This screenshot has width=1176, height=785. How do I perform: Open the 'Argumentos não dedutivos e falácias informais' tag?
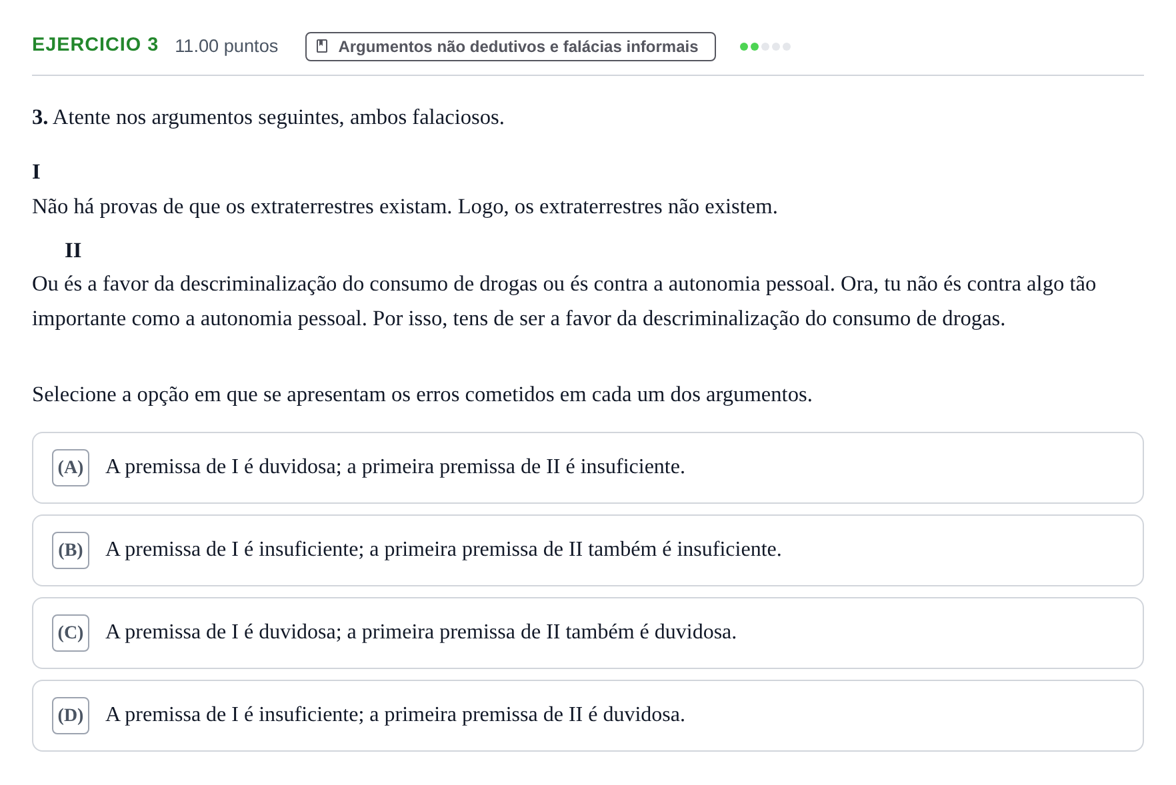[510, 47]
